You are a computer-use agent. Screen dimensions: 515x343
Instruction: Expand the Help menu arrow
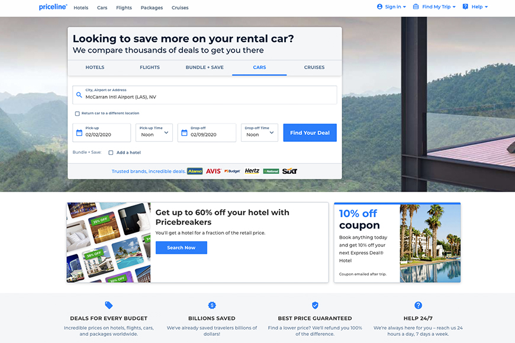tap(486, 7)
